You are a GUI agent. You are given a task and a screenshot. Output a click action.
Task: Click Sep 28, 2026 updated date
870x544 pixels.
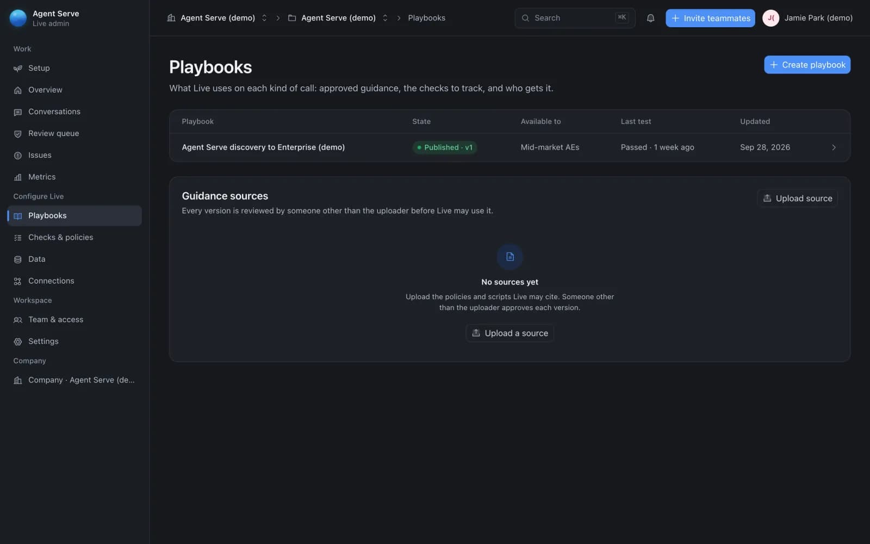coord(765,147)
